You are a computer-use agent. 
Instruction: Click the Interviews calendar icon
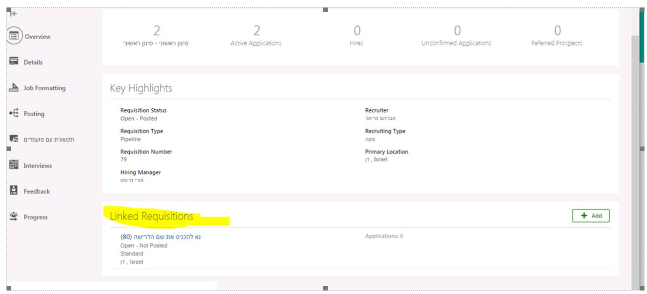coord(14,165)
